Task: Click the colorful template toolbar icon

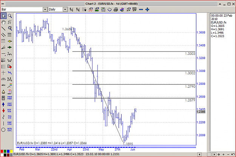Action: click(x=122, y=9)
